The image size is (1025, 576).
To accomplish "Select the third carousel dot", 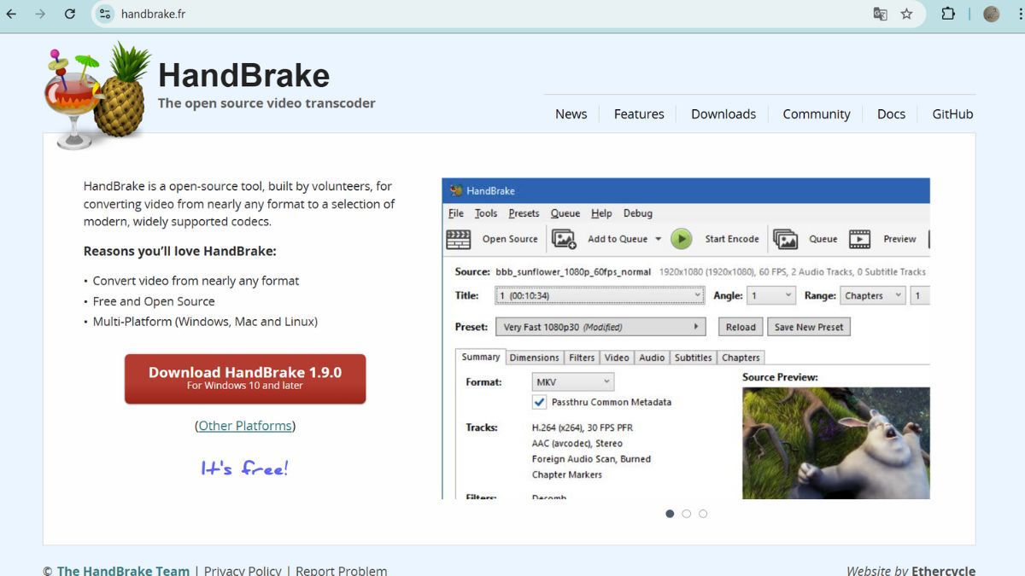I will (x=703, y=514).
